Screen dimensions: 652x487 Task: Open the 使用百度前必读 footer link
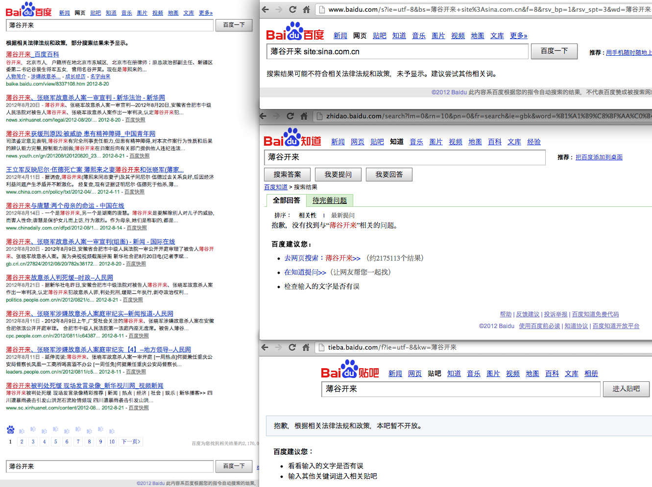click(539, 326)
